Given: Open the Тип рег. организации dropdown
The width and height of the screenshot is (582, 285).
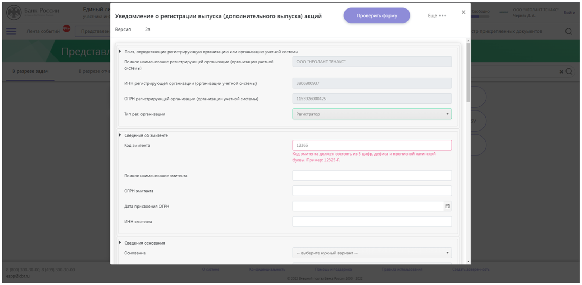Looking at the screenshot, I should tap(372, 114).
